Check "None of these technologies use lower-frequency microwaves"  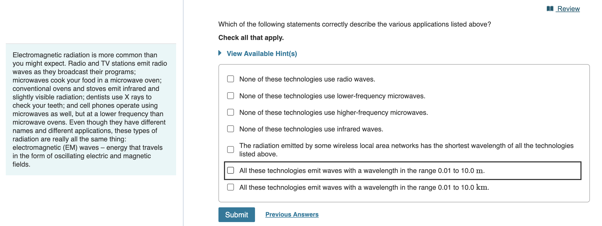[x=230, y=96]
